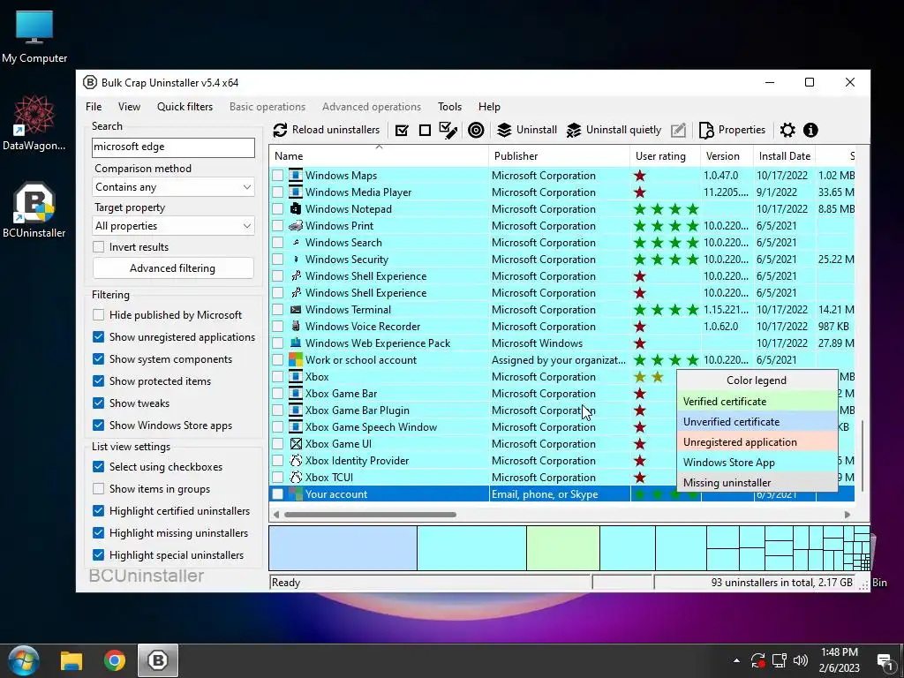Click the green treemap block
The image size is (904, 678).
click(x=562, y=547)
